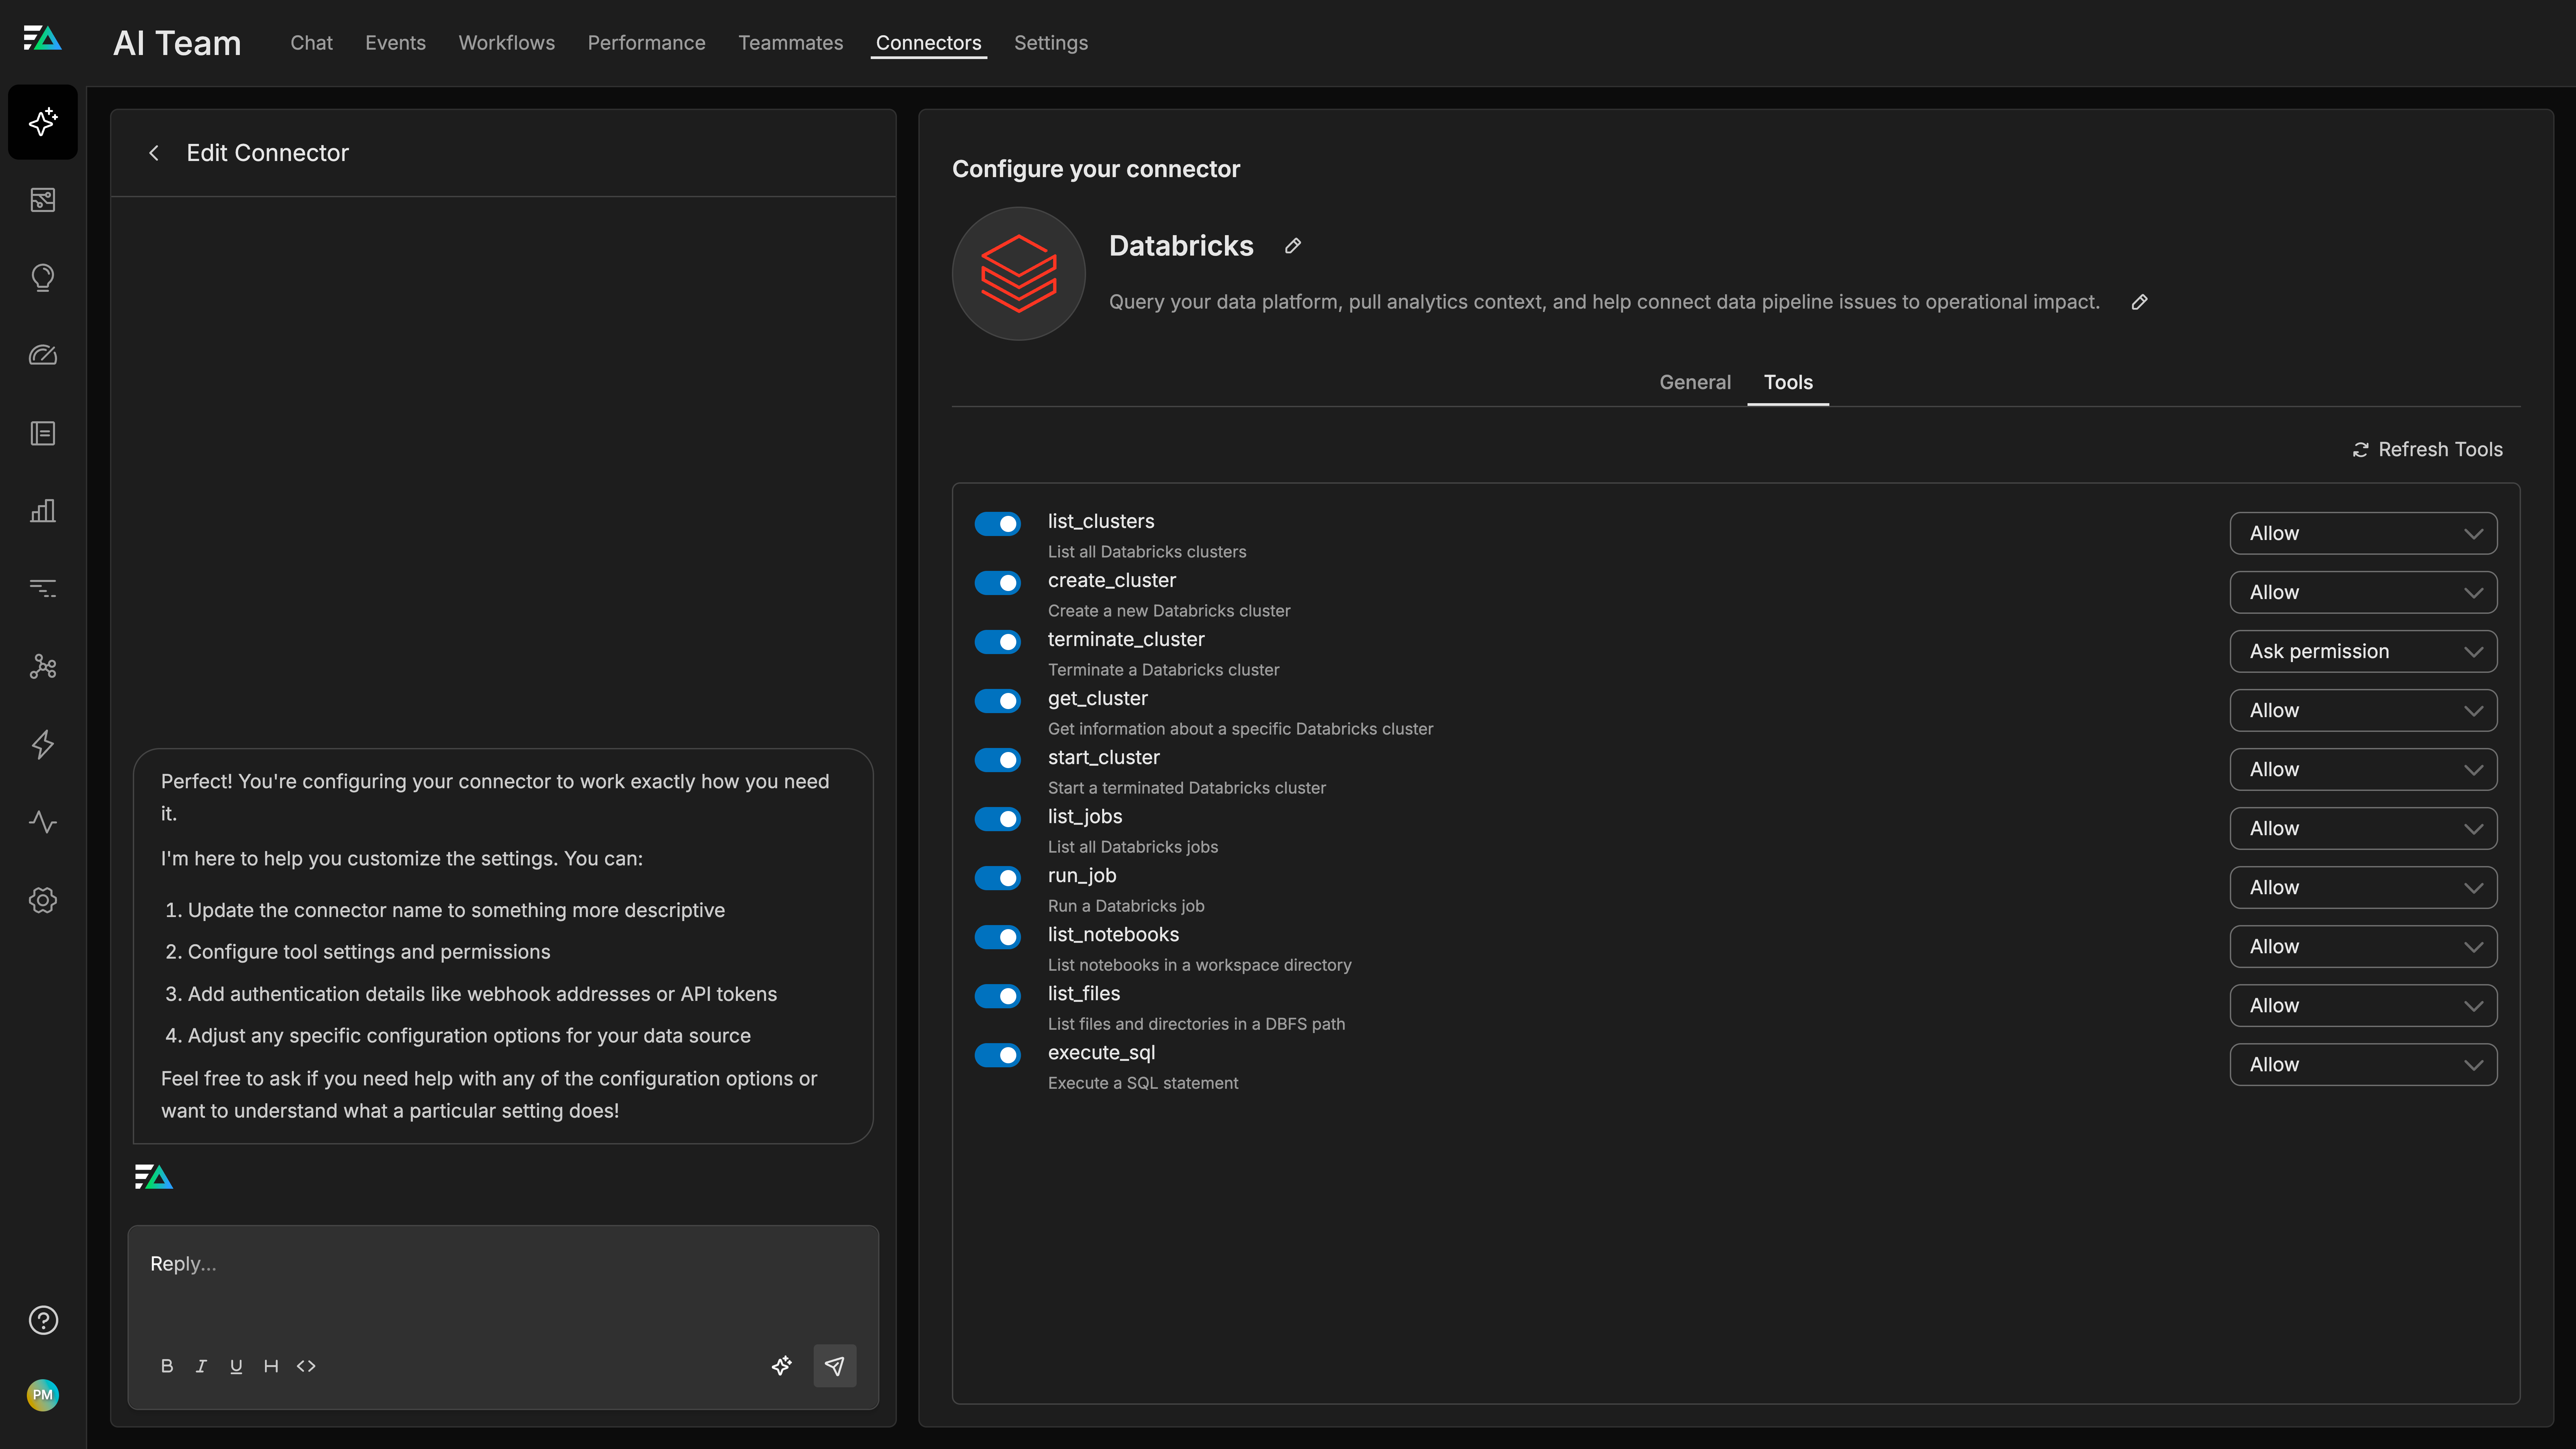Open the gear settings icon in sidebar
Viewport: 2576px width, 1449px height.
(x=43, y=900)
